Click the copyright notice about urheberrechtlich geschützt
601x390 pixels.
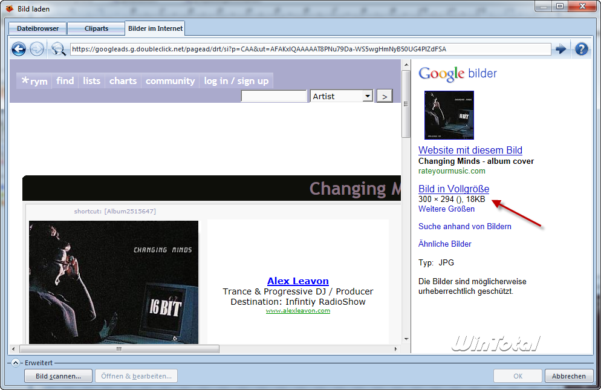(x=472, y=287)
